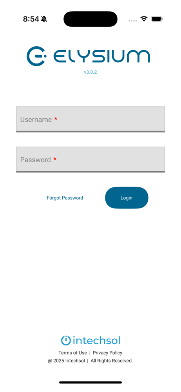Screen dimensions: 181x392
Task: Click the Elysium circular logo icon
Action: click(36, 56)
